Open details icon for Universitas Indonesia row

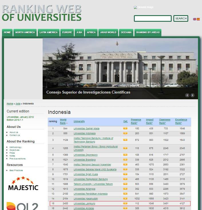tap(125, 133)
